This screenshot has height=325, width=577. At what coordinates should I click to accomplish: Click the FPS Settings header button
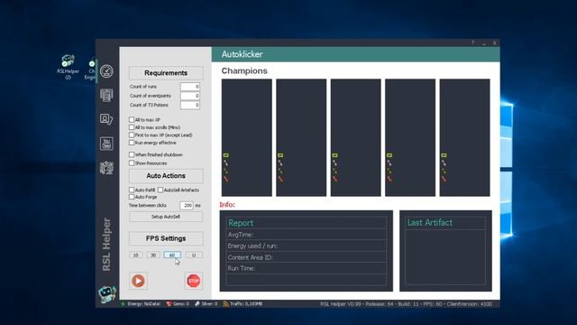[x=166, y=238]
